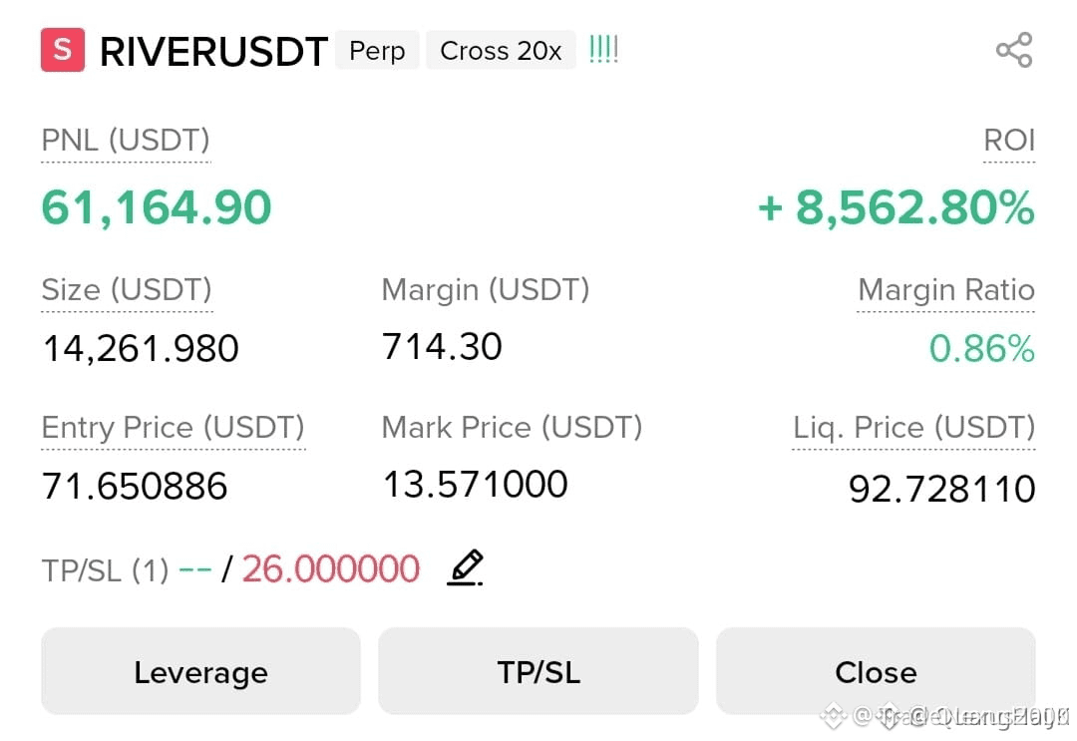Open the TP/SL button
Viewport: 1077px width, 741px height.
coord(538,671)
